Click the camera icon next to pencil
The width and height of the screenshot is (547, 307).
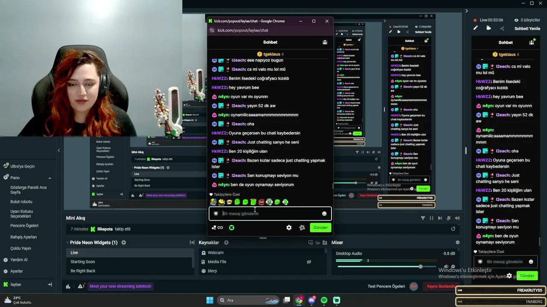click(x=489, y=28)
